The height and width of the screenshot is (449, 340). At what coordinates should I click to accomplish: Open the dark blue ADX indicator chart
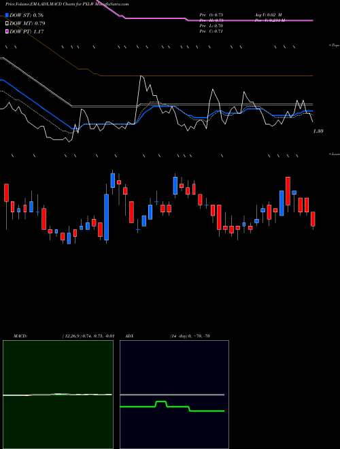click(x=174, y=395)
